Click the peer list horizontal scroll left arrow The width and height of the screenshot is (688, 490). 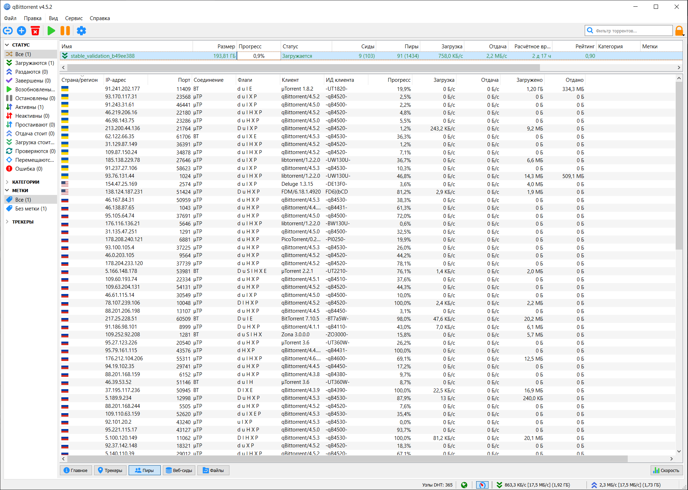pos(63,459)
